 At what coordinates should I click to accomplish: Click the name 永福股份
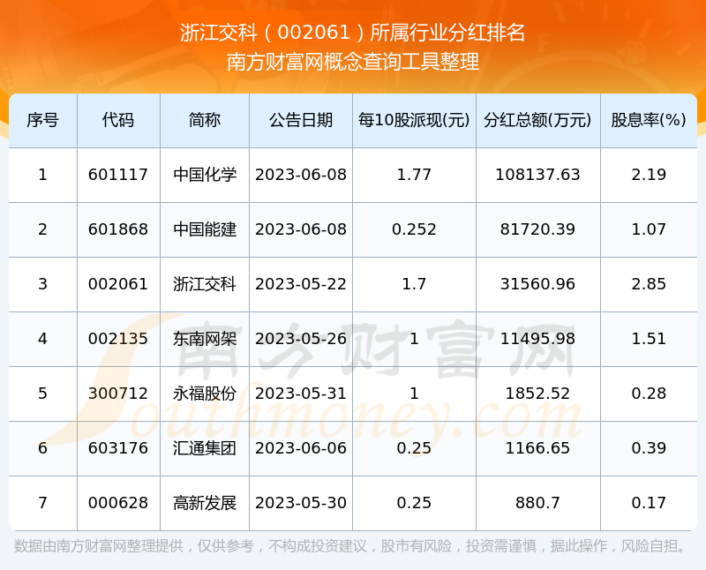[x=205, y=394]
